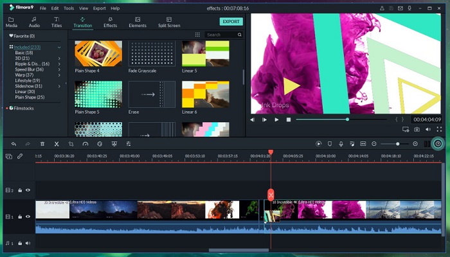This screenshot has width=450, height=257.
Task: Open the speed control tool
Action: (x=85, y=144)
